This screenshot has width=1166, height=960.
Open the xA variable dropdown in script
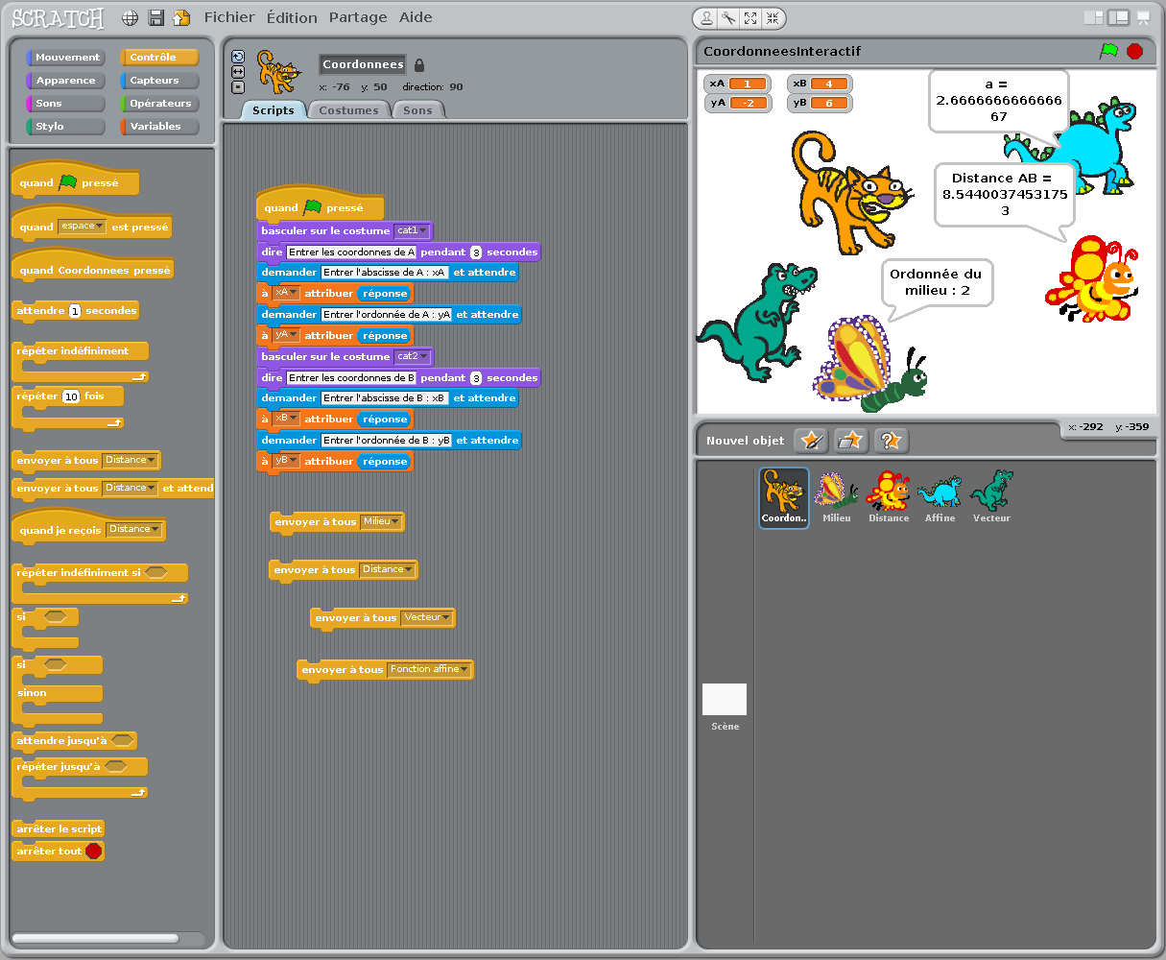[x=286, y=293]
